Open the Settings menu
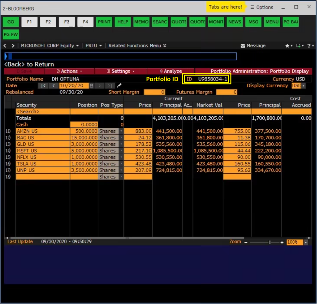This screenshot has width=317, height=304. coord(121,71)
